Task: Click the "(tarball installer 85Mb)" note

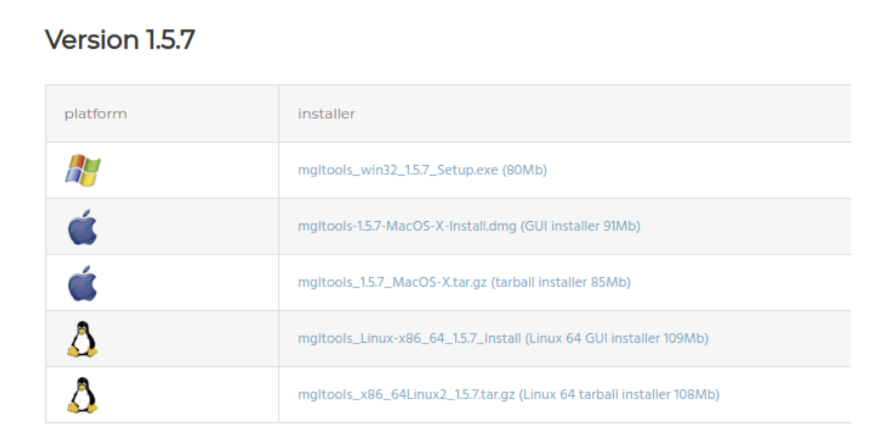Action: (x=561, y=283)
